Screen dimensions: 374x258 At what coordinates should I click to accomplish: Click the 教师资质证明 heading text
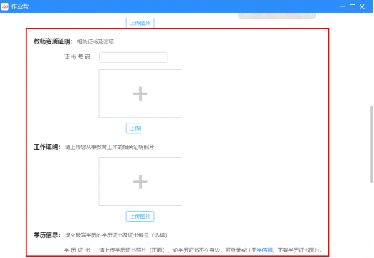(53, 42)
